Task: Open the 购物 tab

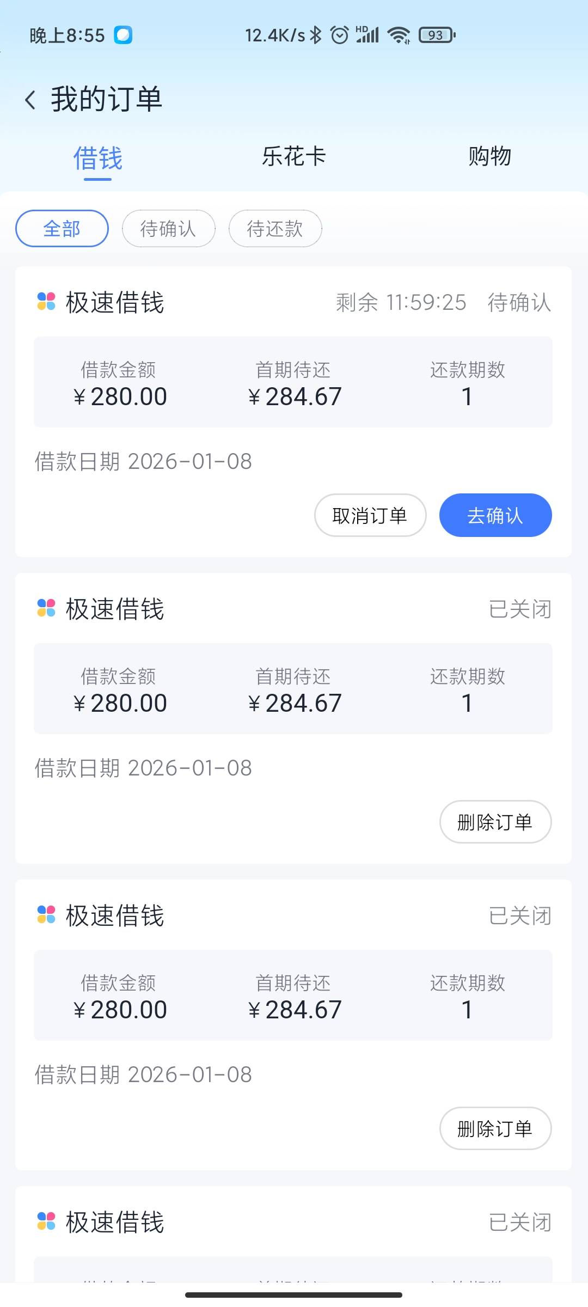Action: click(x=489, y=157)
